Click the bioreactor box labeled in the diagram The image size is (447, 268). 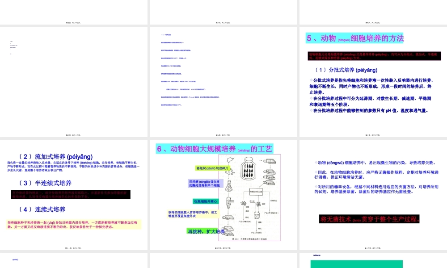pos(256,192)
